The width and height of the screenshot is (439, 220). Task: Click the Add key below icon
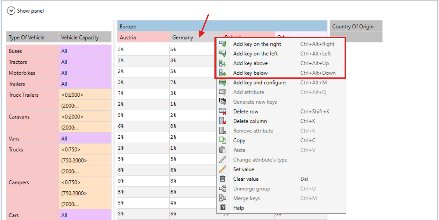[223, 73]
